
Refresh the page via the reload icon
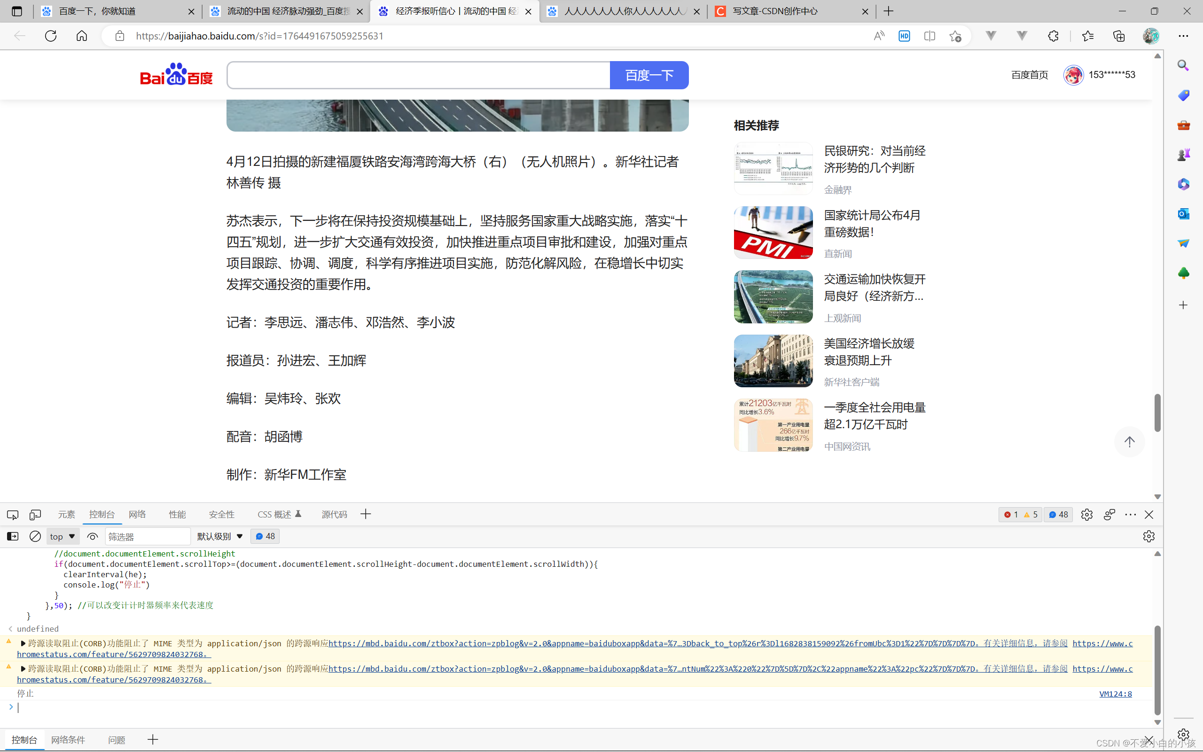pos(51,36)
